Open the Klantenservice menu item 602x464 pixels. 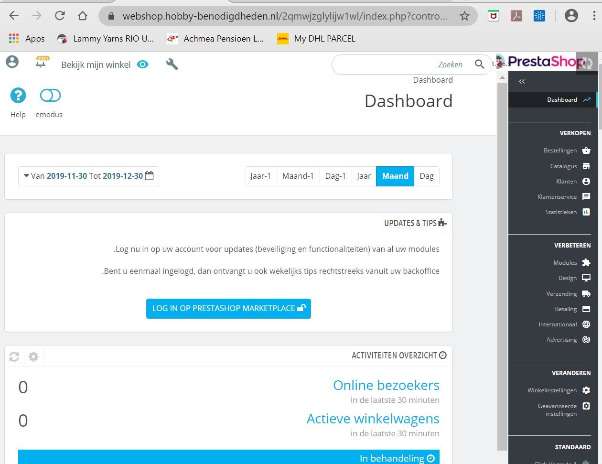coord(557,197)
